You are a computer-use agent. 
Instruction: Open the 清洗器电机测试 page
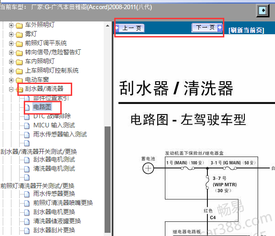[54, 168]
